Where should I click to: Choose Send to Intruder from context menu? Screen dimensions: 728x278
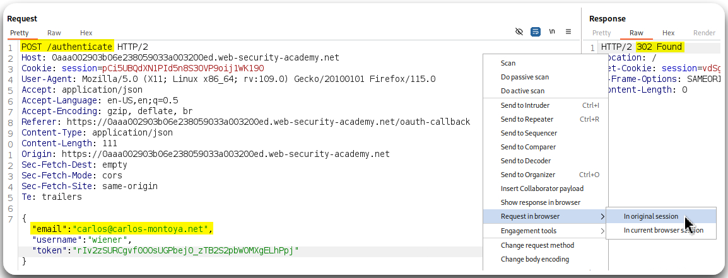point(525,105)
